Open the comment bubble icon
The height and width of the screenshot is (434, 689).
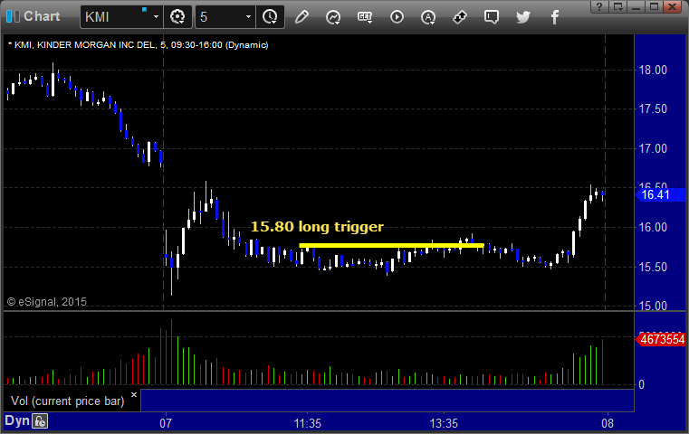(492, 17)
